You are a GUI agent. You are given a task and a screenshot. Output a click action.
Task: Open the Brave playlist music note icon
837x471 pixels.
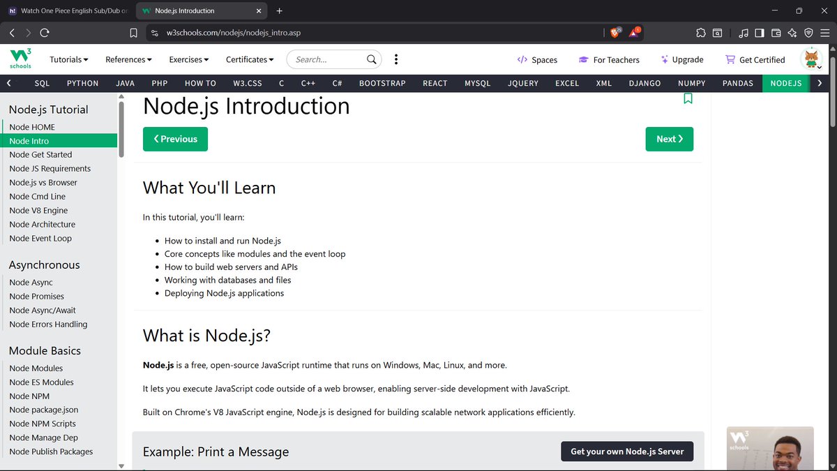point(744,33)
